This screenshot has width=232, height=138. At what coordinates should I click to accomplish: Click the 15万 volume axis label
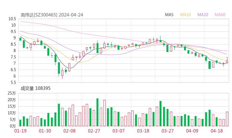point(12,106)
